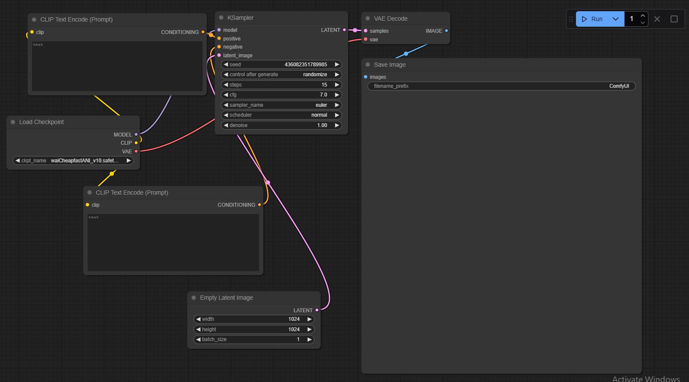Click the Load Checkpoint VAE output socket
The image size is (689, 382).
click(136, 152)
